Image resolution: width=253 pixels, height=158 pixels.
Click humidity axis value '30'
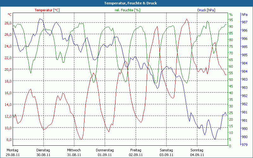point(231,106)
